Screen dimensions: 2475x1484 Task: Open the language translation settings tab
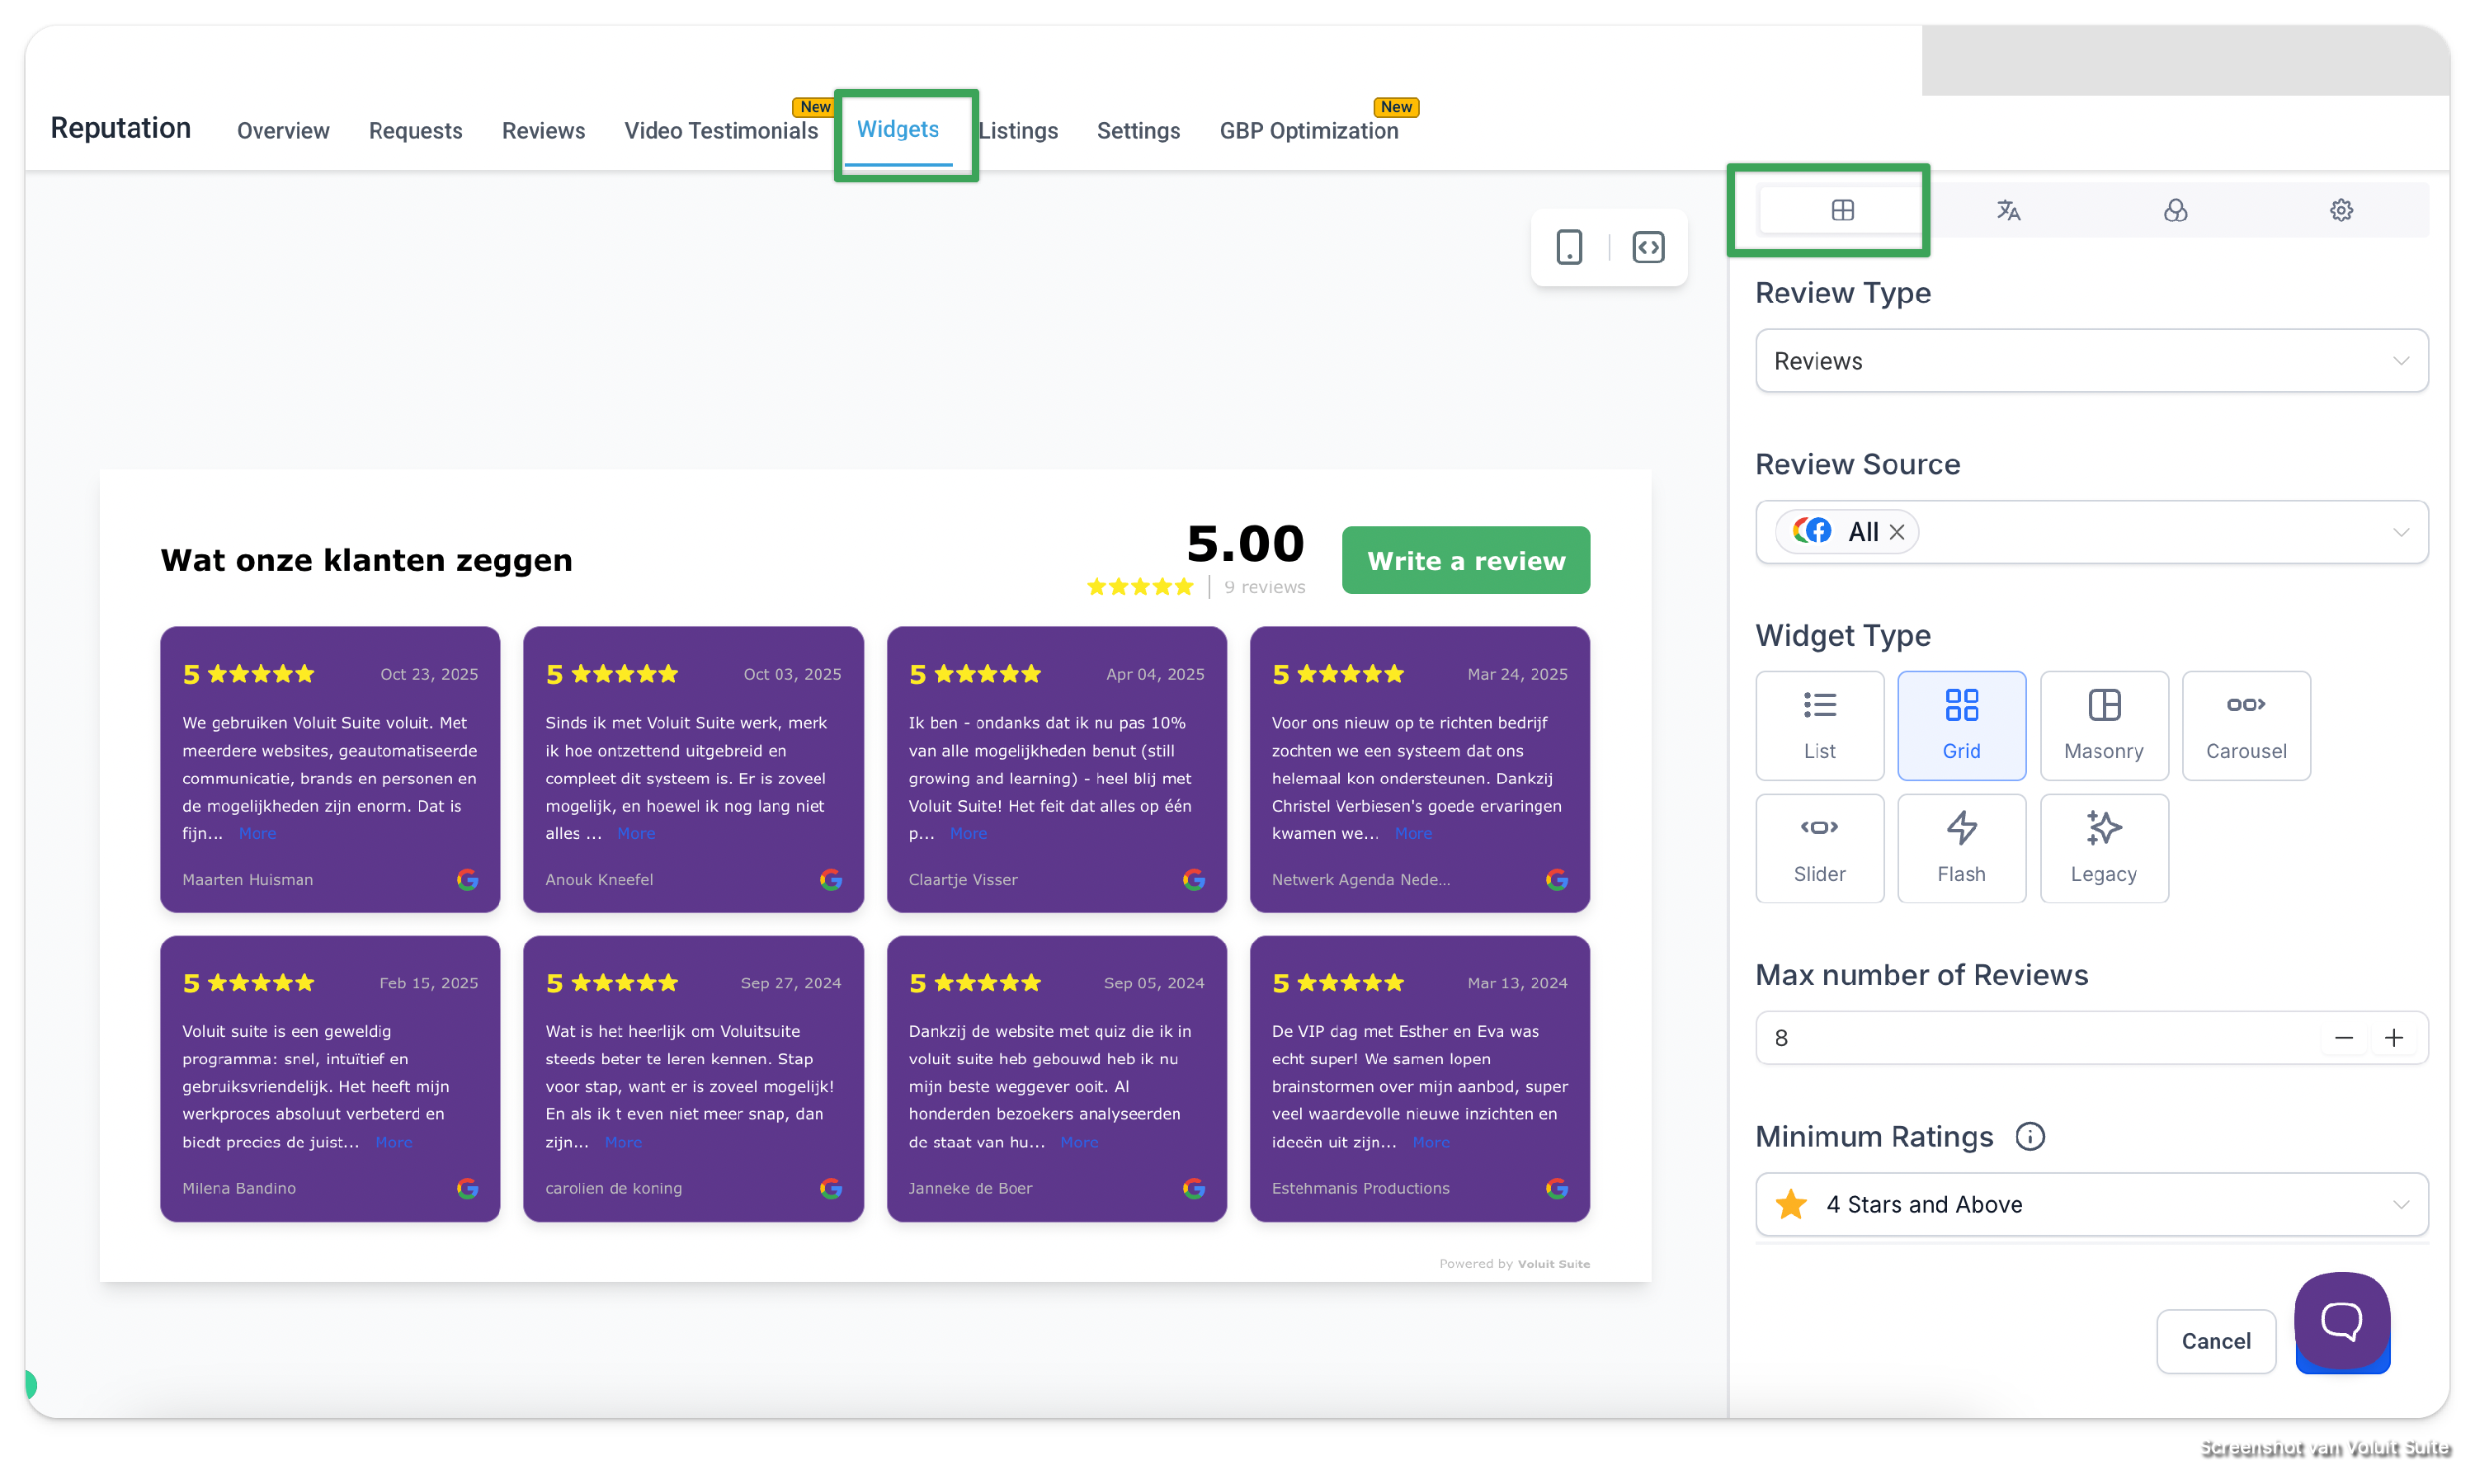(x=2008, y=210)
